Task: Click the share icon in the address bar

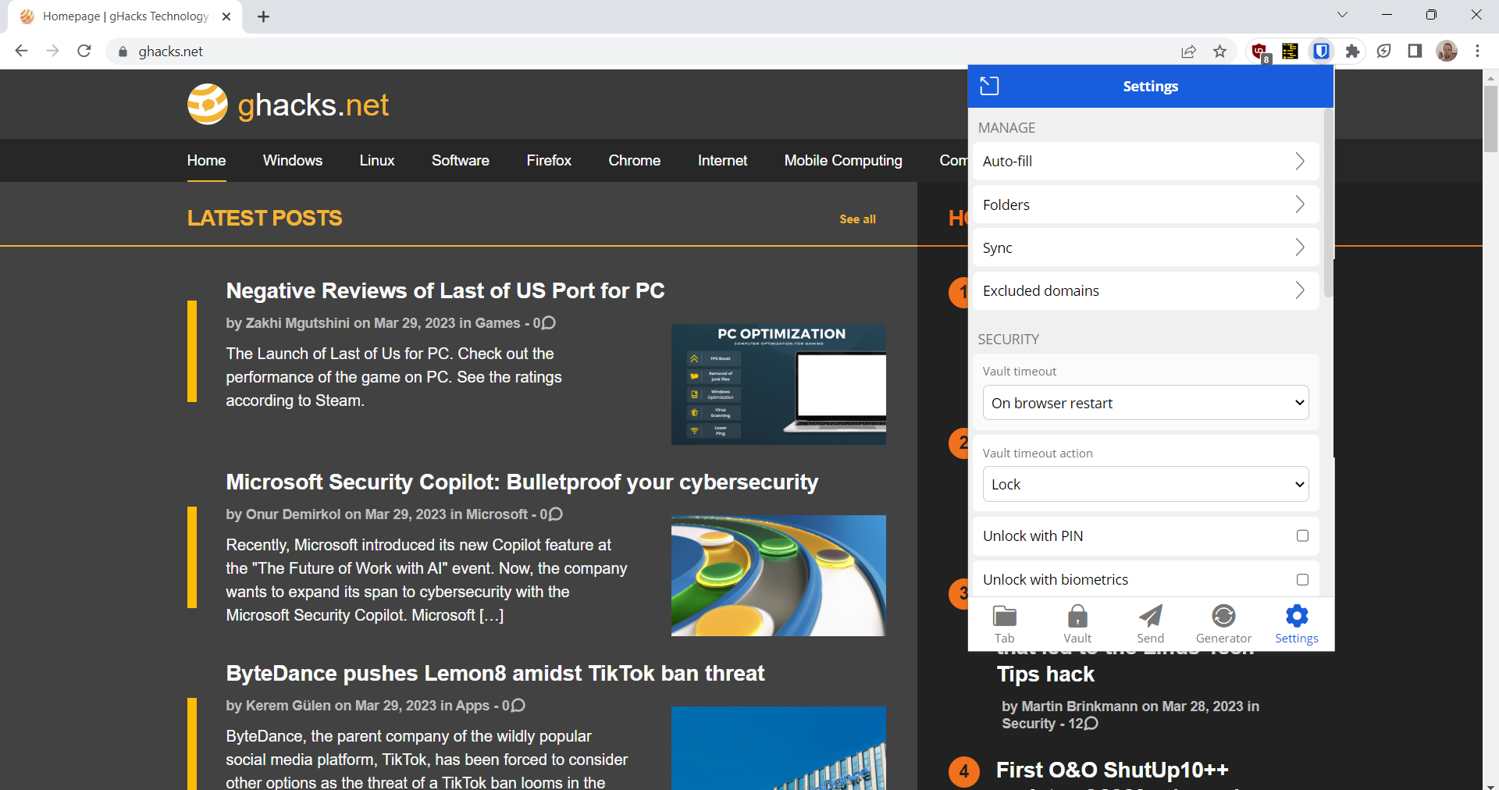Action: point(1189,51)
